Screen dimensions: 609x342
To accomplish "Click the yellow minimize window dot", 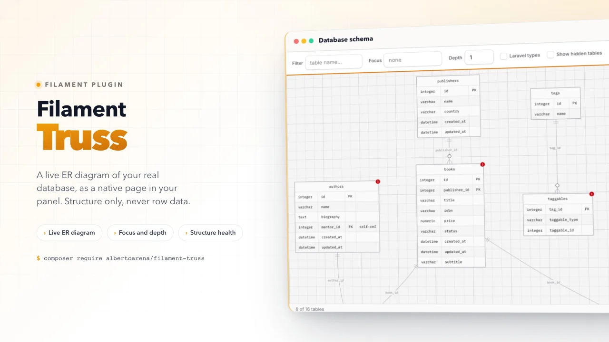I will [x=304, y=41].
